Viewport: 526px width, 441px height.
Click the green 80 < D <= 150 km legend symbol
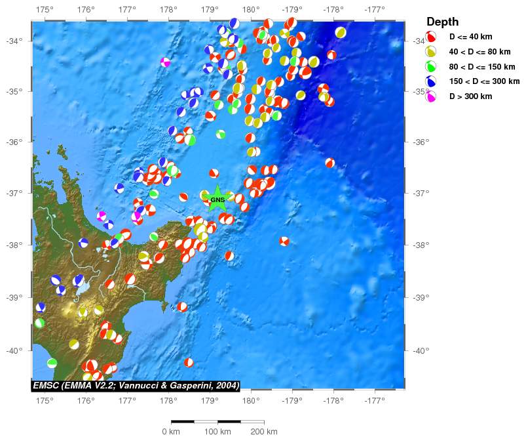pyautogui.click(x=431, y=66)
